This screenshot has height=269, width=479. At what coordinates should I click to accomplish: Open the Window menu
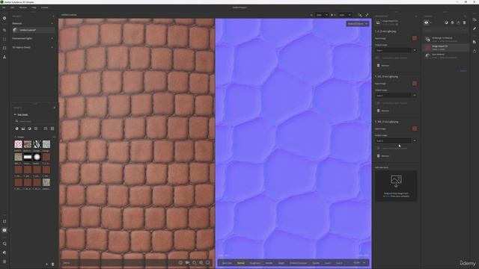23,7
